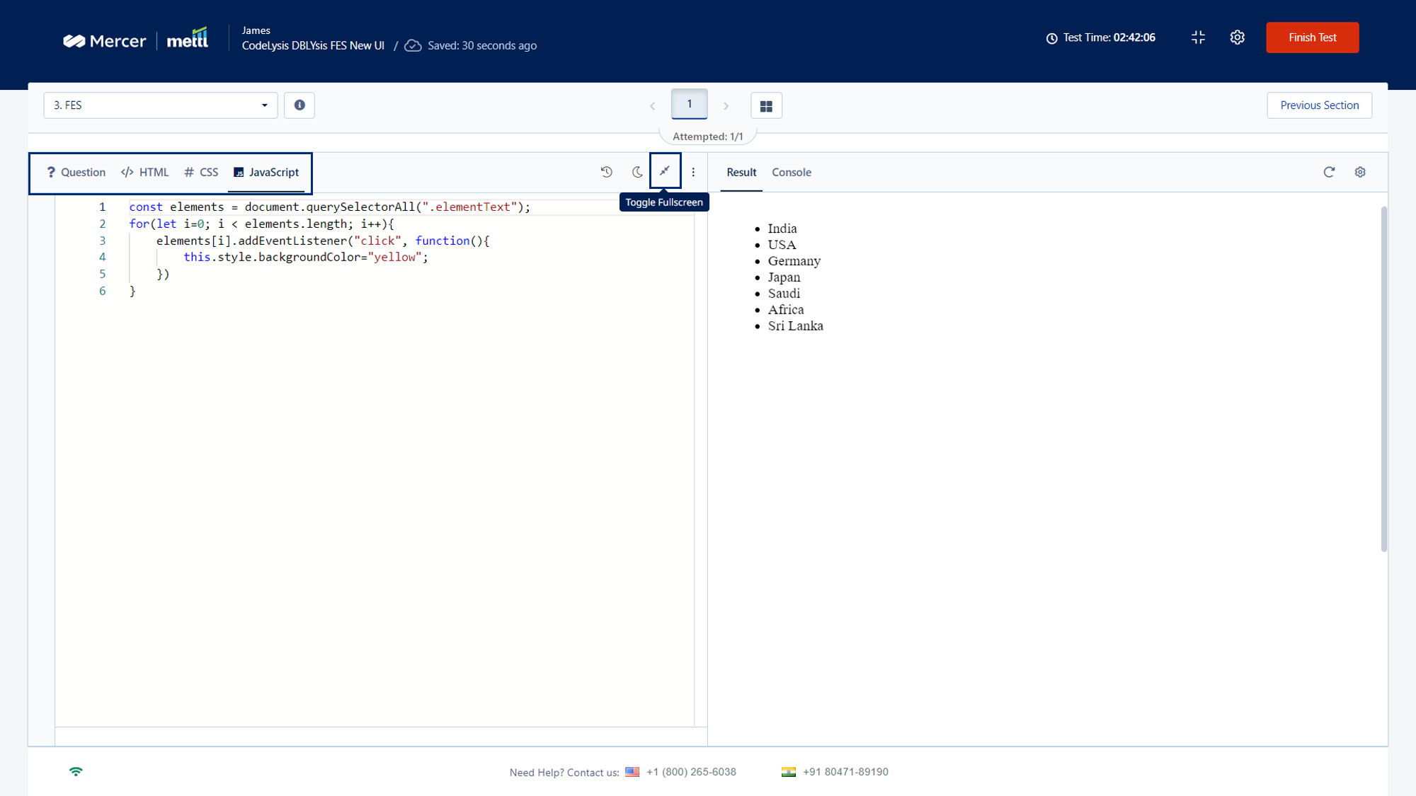
Task: Go to next question arrow
Action: (726, 106)
